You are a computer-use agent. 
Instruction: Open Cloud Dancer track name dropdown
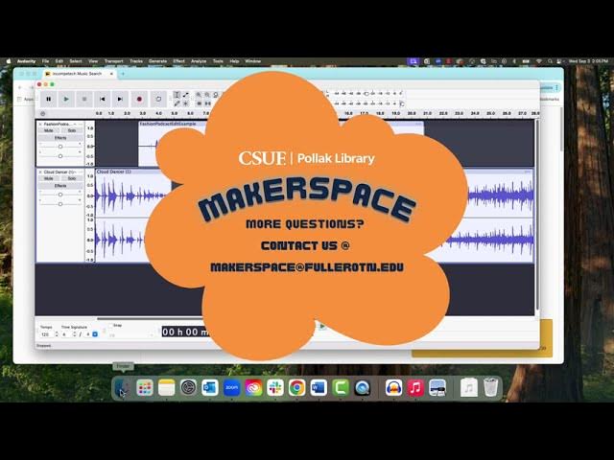tap(59, 172)
